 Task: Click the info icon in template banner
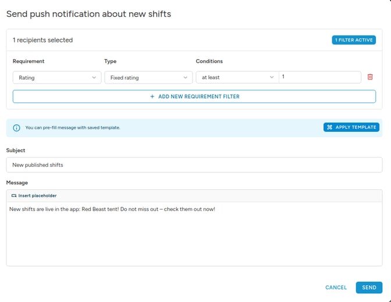point(16,128)
